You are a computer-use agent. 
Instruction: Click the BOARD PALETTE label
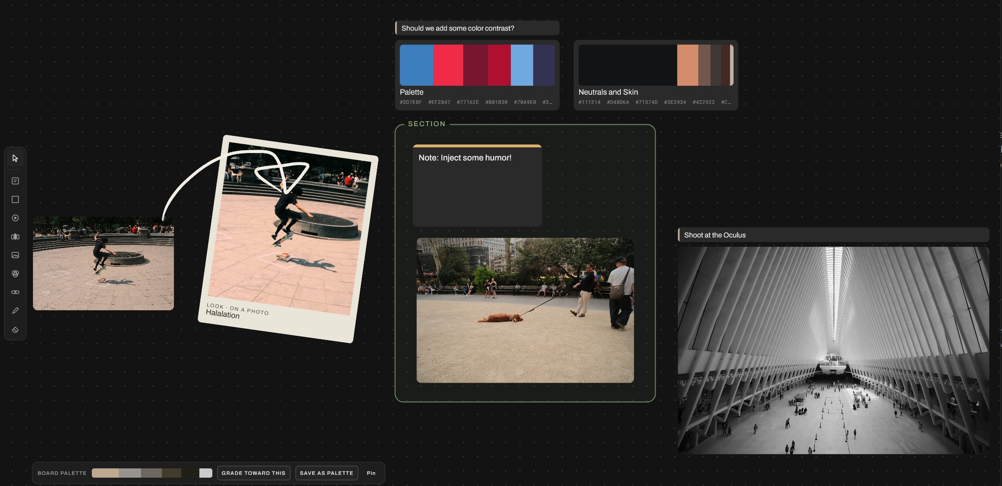click(x=62, y=473)
